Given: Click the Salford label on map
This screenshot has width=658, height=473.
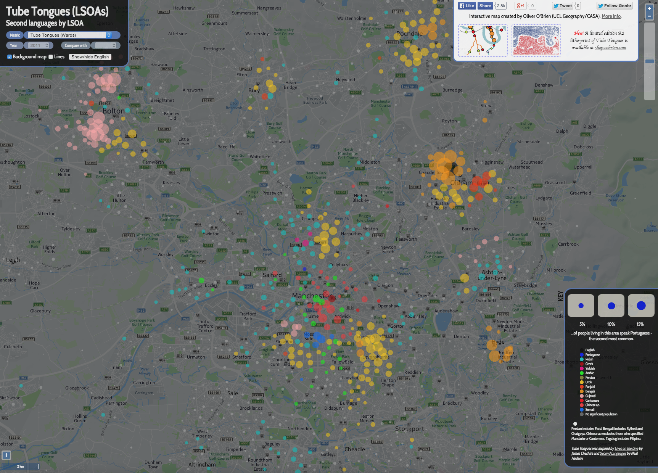Looking at the screenshot, I should (x=272, y=275).
